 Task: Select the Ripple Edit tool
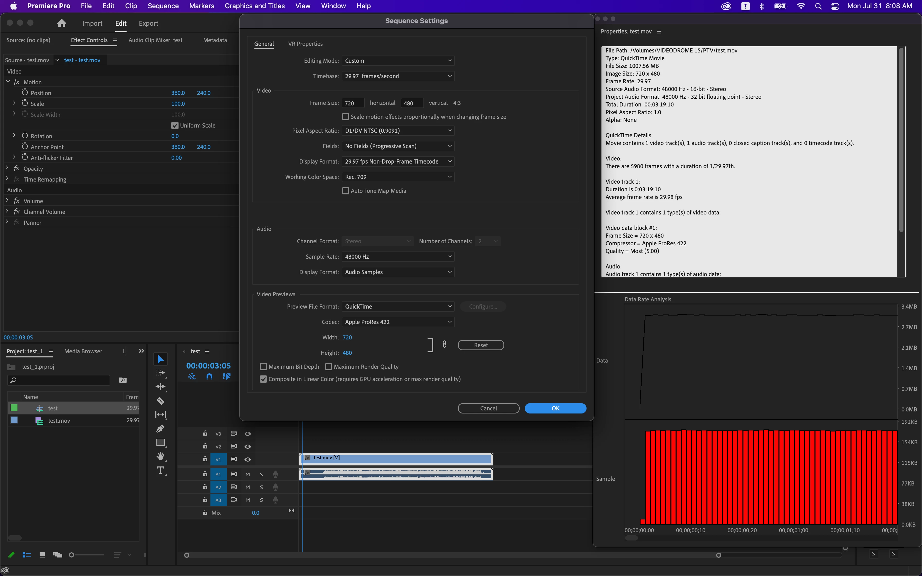coord(160,387)
